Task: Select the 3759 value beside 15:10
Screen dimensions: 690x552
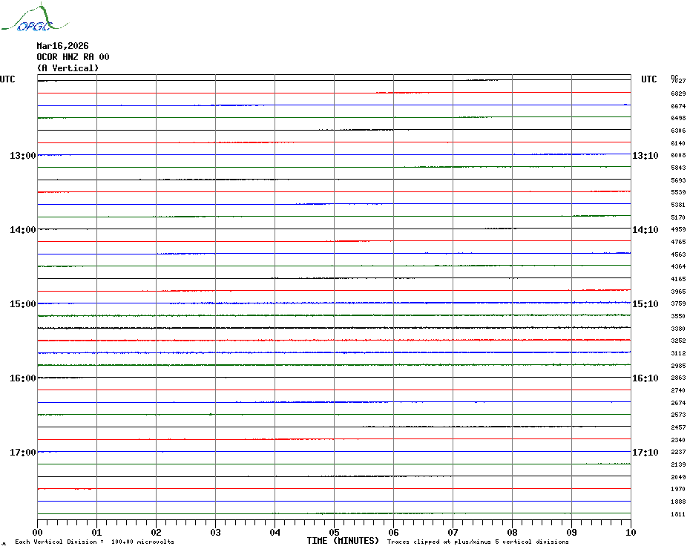Action: point(678,303)
